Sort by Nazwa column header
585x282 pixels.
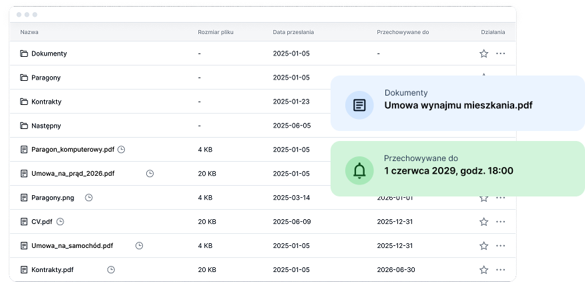tap(29, 32)
